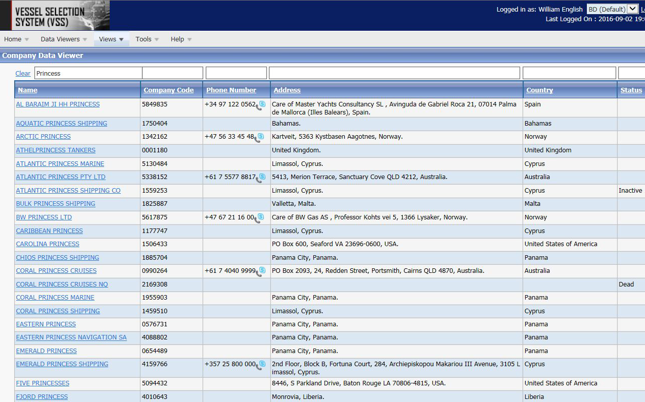Expand the Tools menu dropdown

pos(147,39)
